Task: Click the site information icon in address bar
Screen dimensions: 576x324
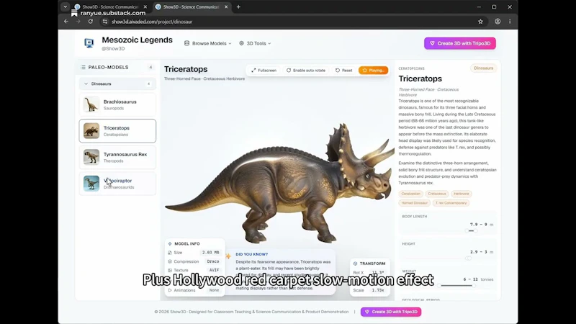Action: pyautogui.click(x=105, y=22)
